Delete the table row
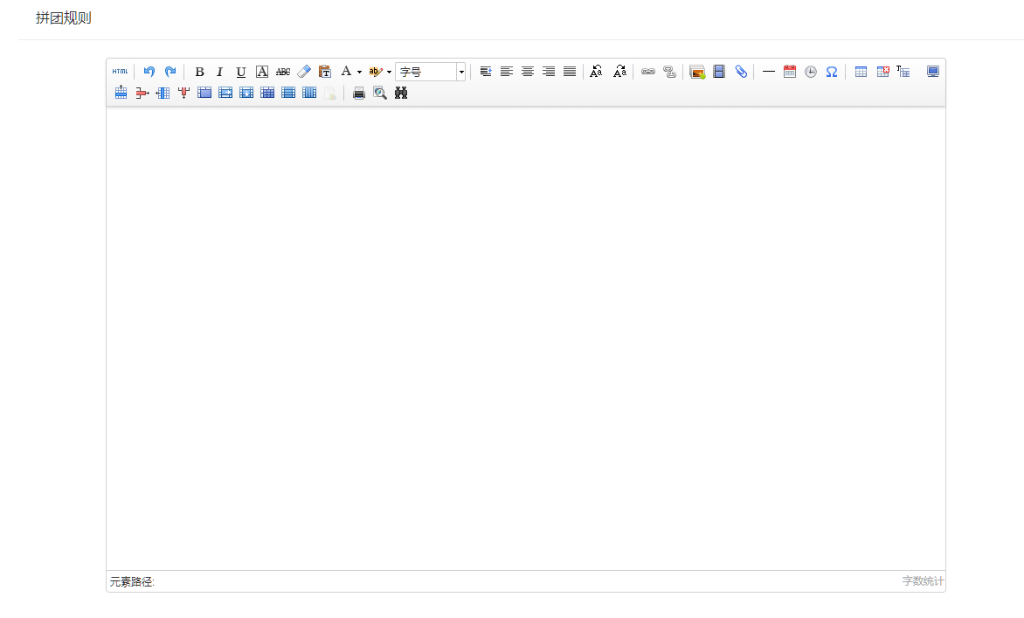Image resolution: width=1024 pixels, height=618 pixels. [x=142, y=93]
